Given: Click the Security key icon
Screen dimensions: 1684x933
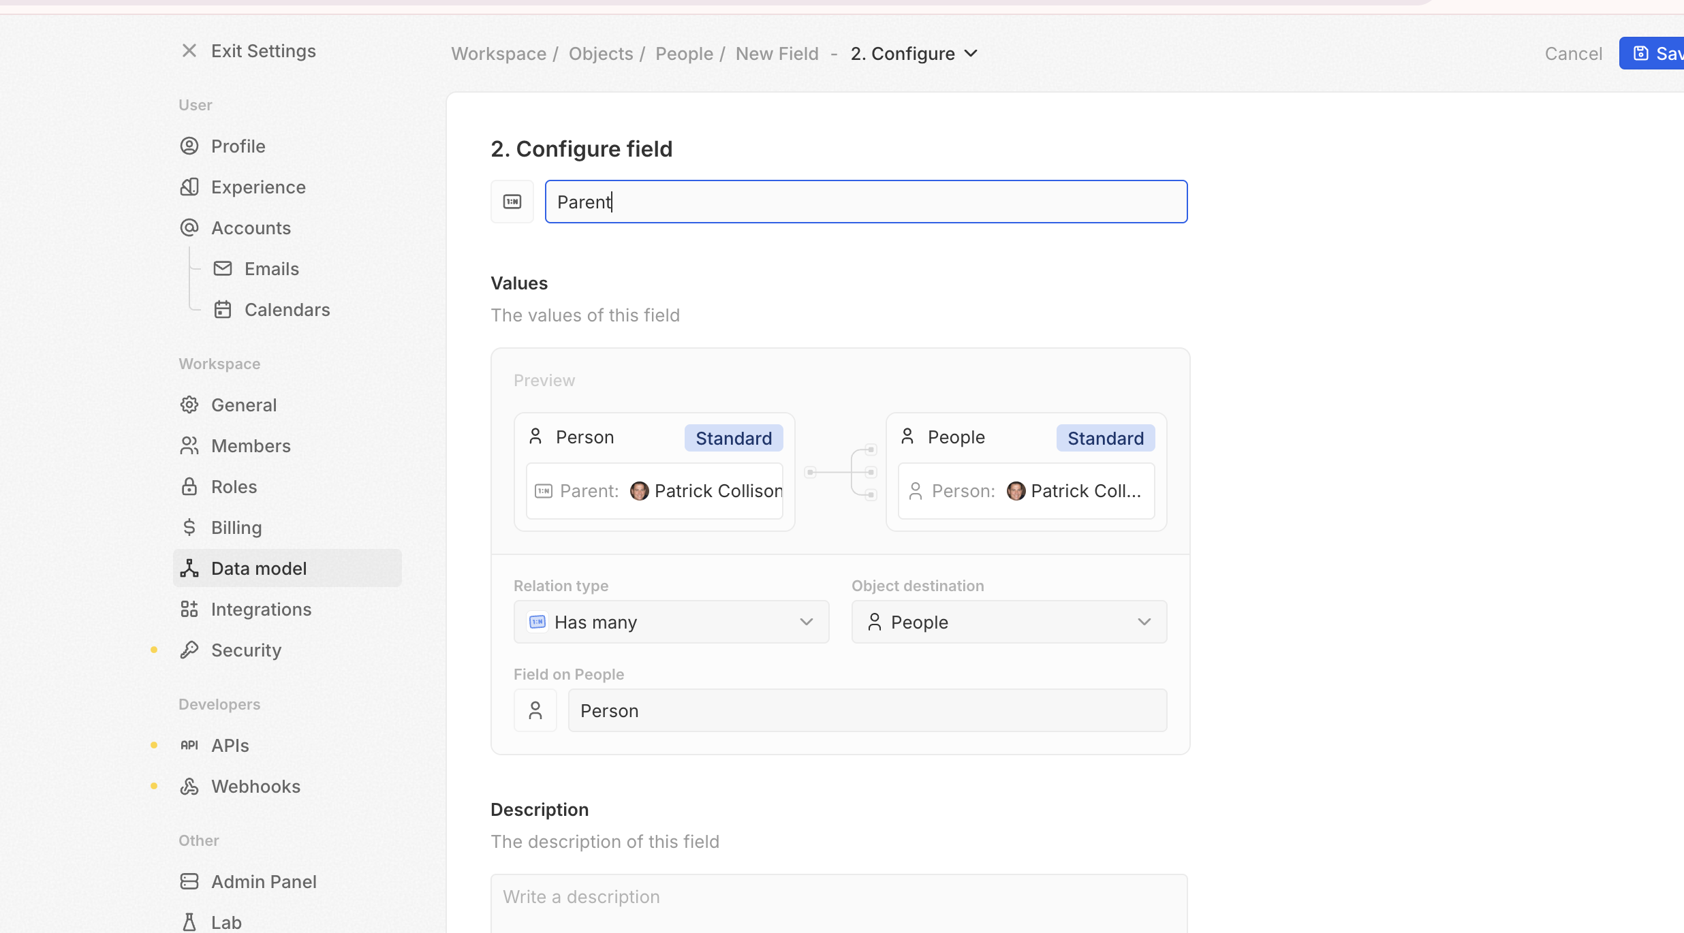Looking at the screenshot, I should (x=189, y=650).
